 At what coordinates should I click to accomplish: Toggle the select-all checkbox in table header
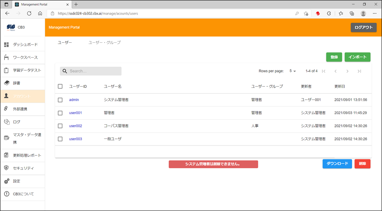coord(60,86)
